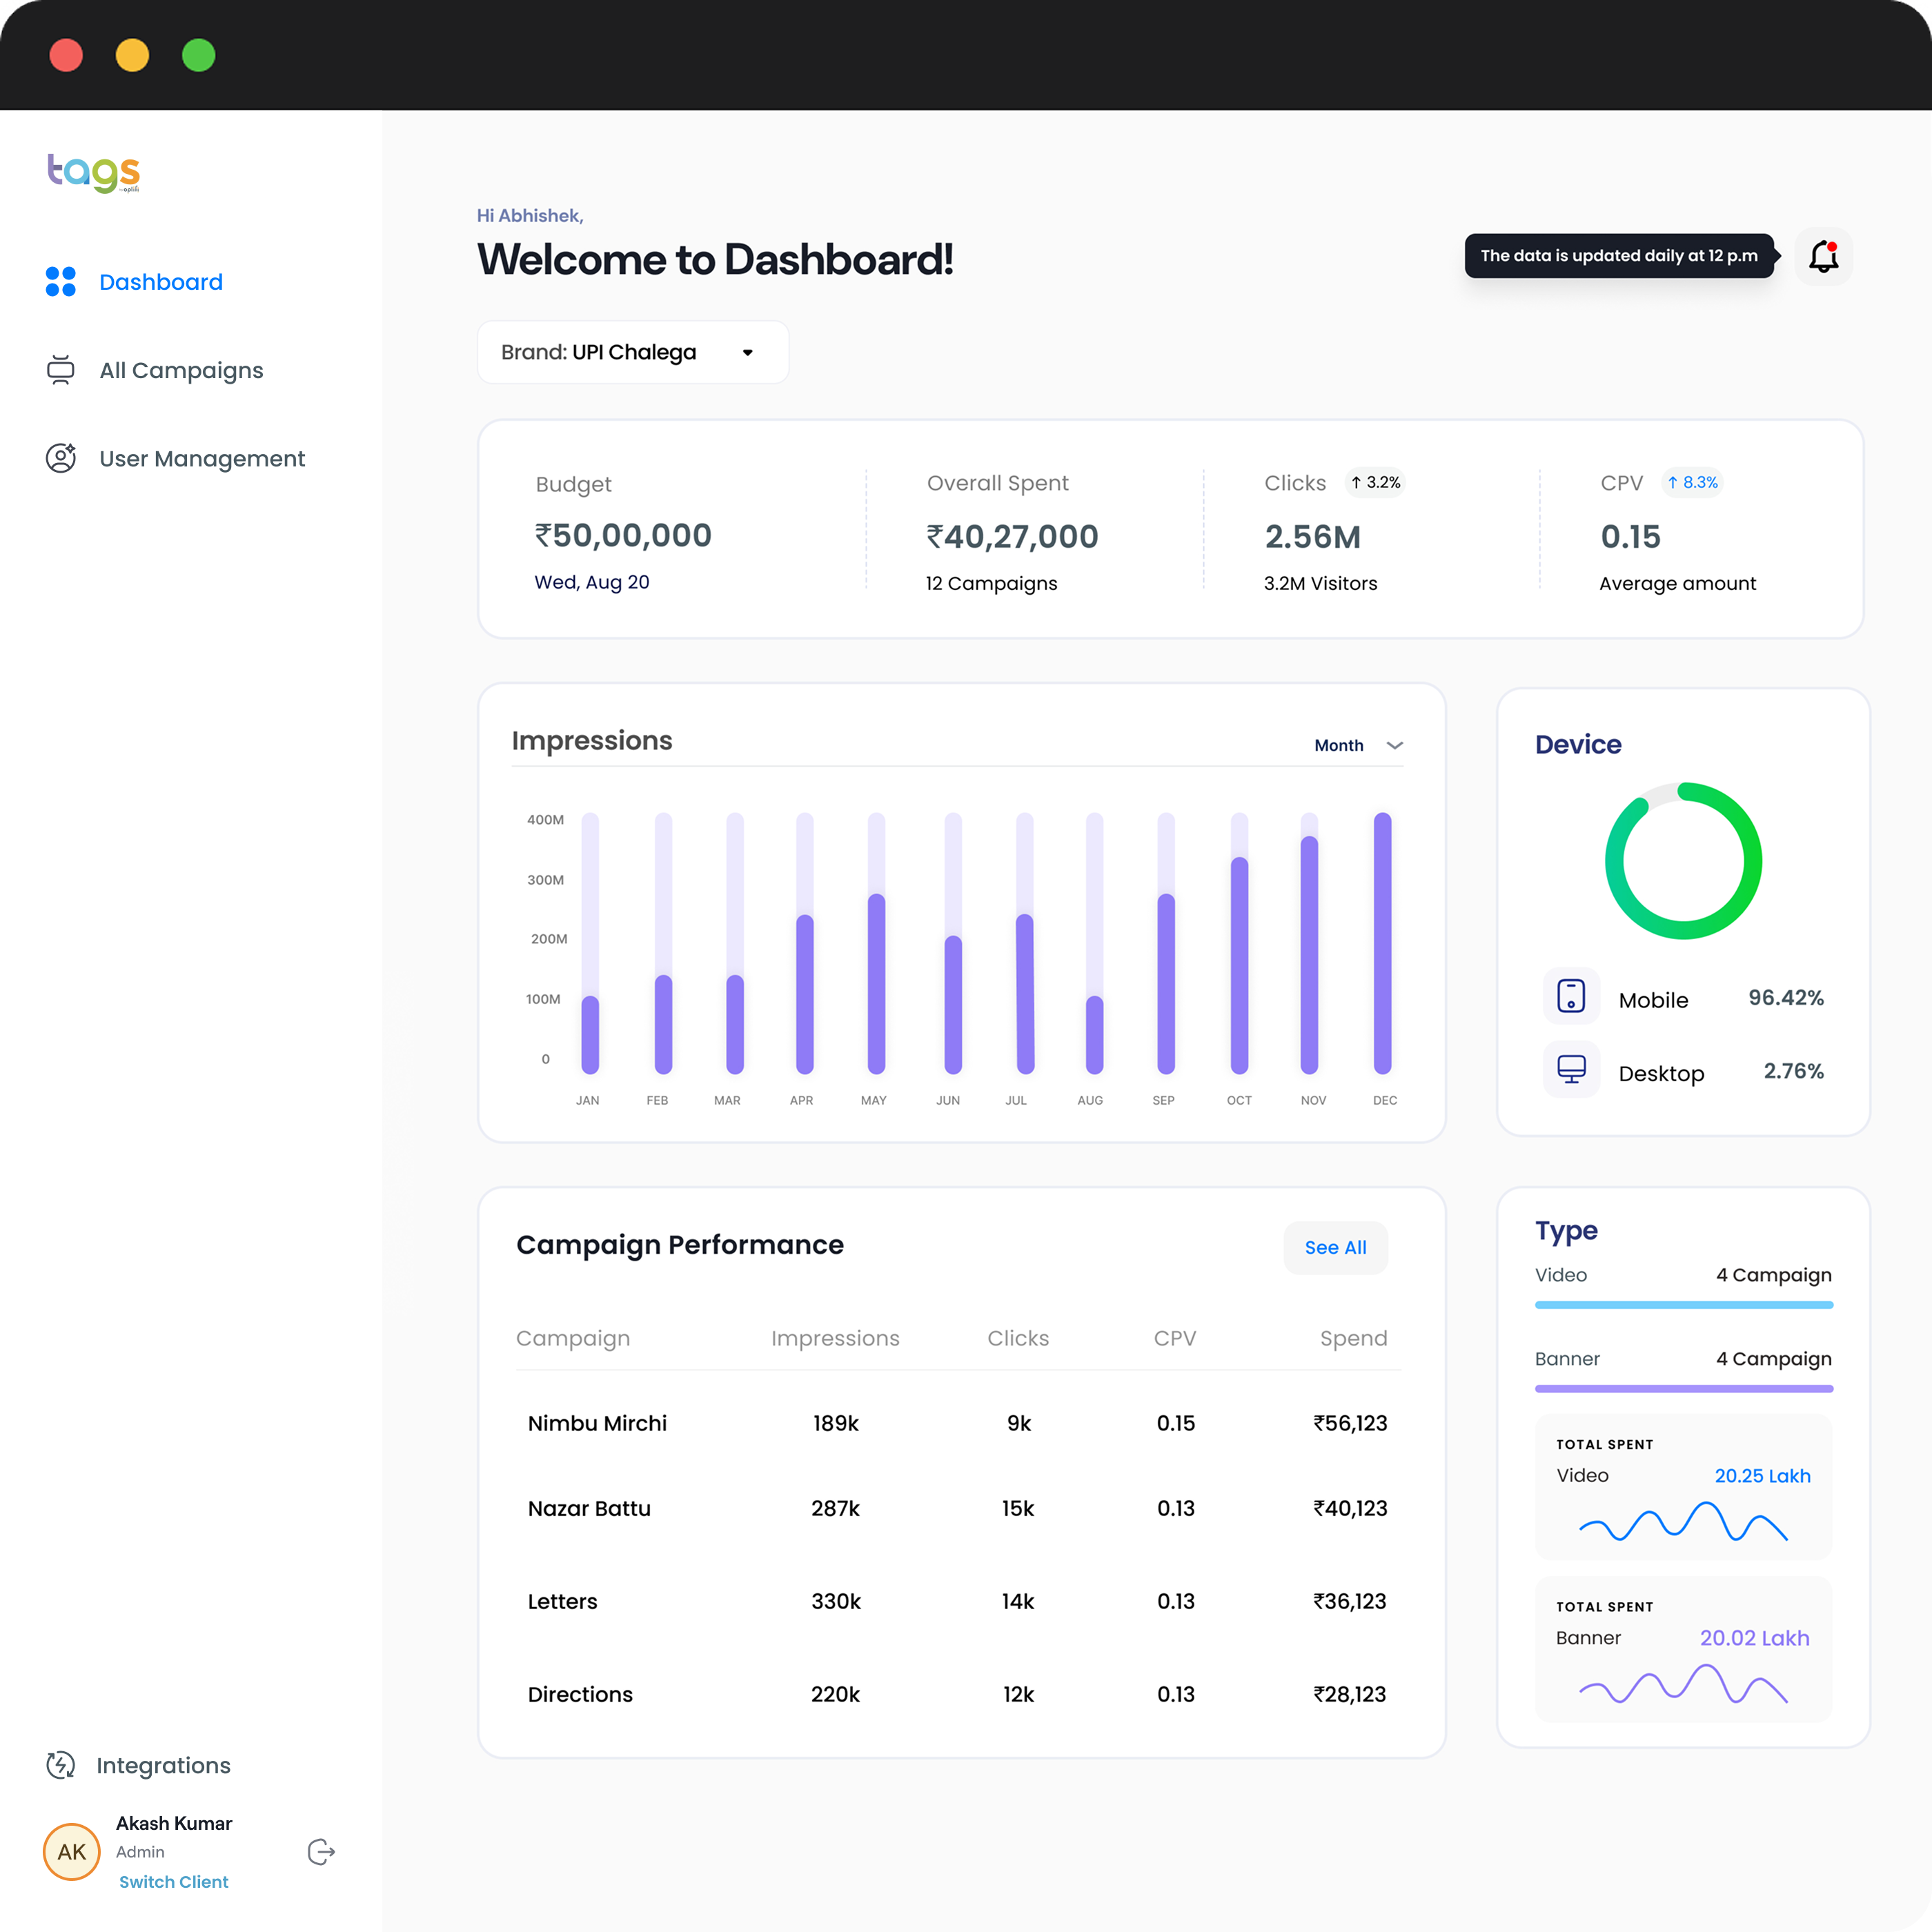This screenshot has height=1932, width=1932.
Task: Click the Desktop monitor icon
Action: (x=1571, y=1070)
